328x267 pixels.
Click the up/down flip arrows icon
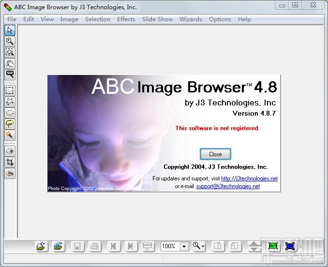pyautogui.click(x=254, y=246)
